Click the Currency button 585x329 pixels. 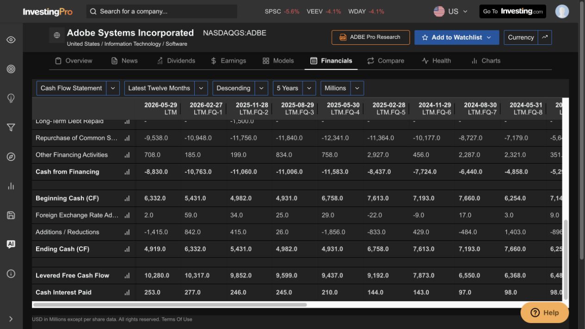[521, 37]
